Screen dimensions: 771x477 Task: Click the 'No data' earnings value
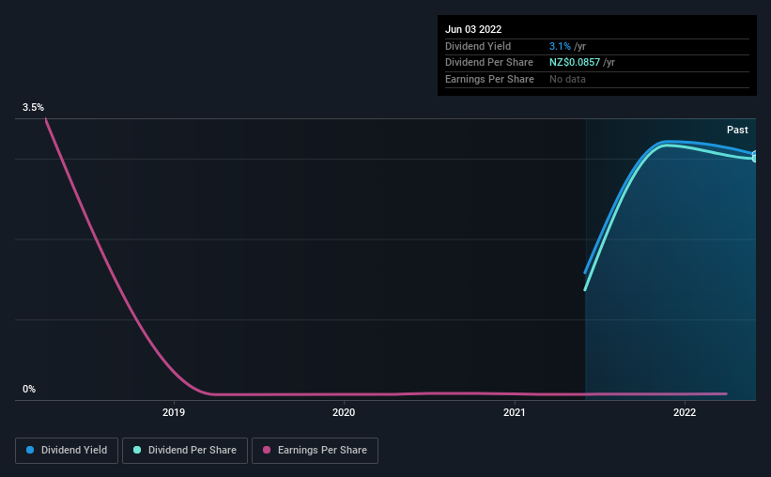click(567, 79)
